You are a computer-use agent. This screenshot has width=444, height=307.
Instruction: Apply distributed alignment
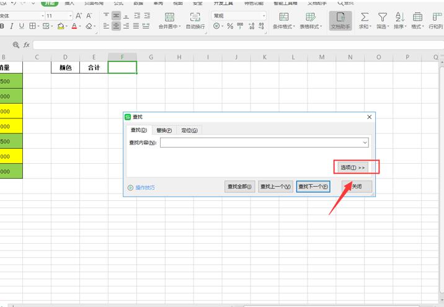click(146, 26)
